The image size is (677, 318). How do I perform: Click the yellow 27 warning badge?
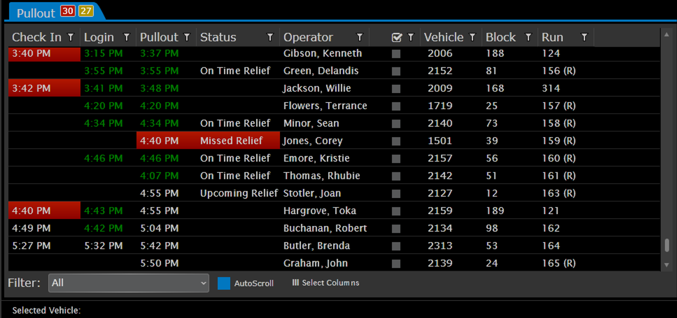86,11
